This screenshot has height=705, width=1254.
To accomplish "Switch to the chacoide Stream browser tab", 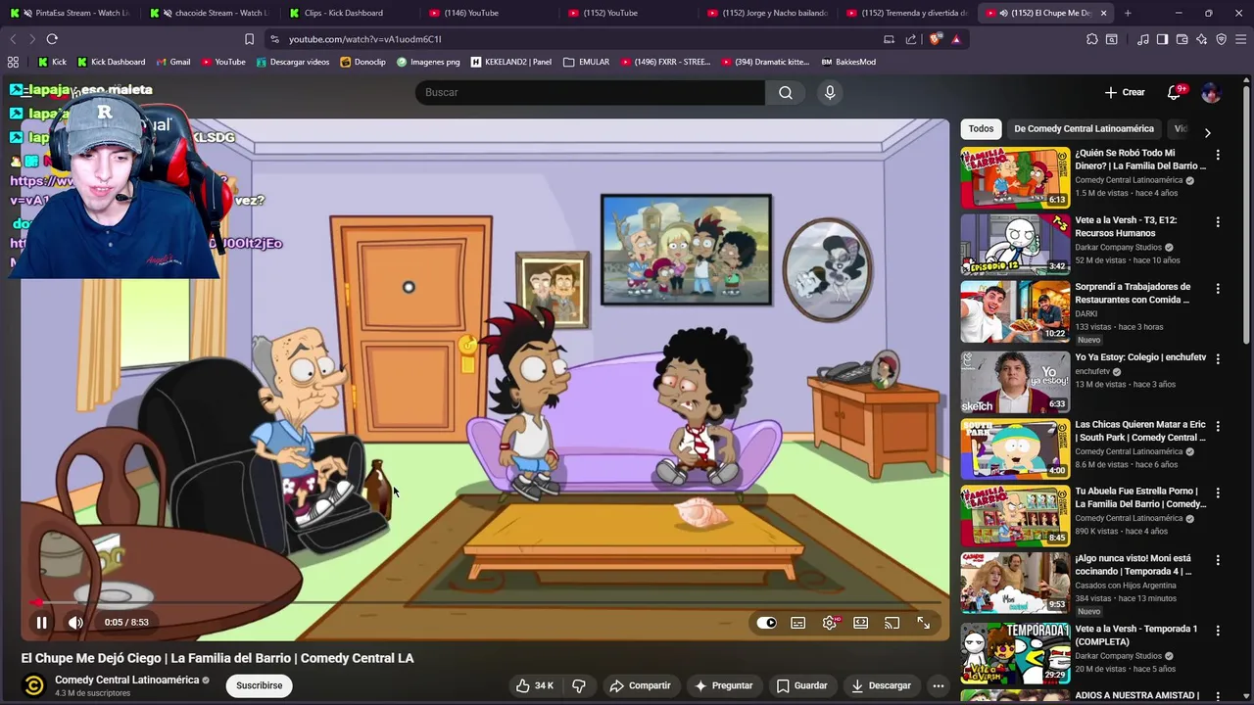I will (212, 13).
